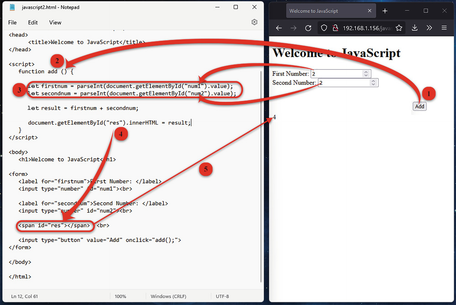This screenshot has width=456, height=305.
Task: Bookmark this page with the star icon
Action: pyautogui.click(x=399, y=28)
